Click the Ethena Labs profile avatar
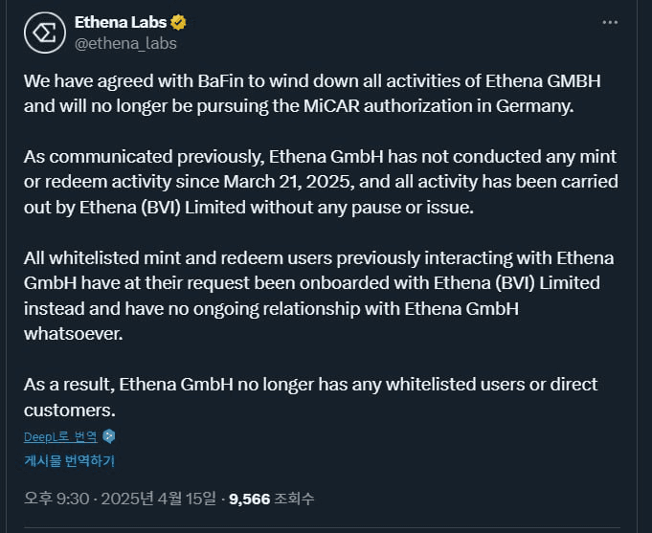Screen dimensions: 652x533 pos(43,33)
